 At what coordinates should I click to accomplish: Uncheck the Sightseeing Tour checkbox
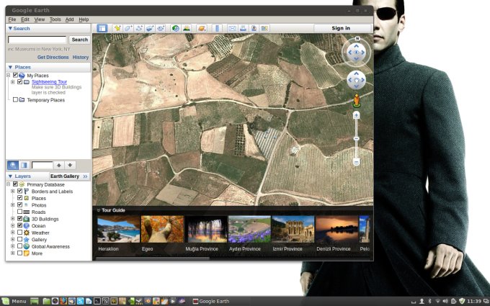[19, 82]
